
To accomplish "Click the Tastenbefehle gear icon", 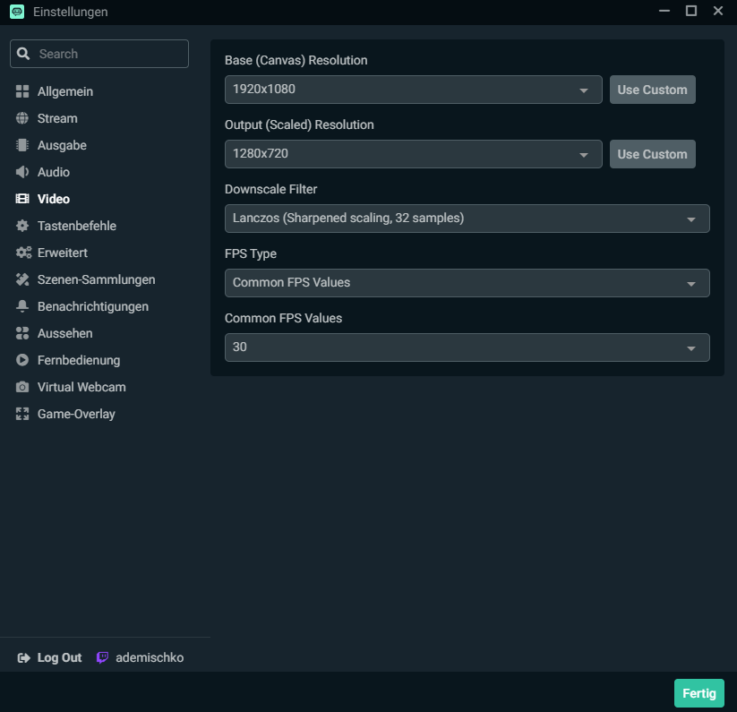I will (22, 226).
